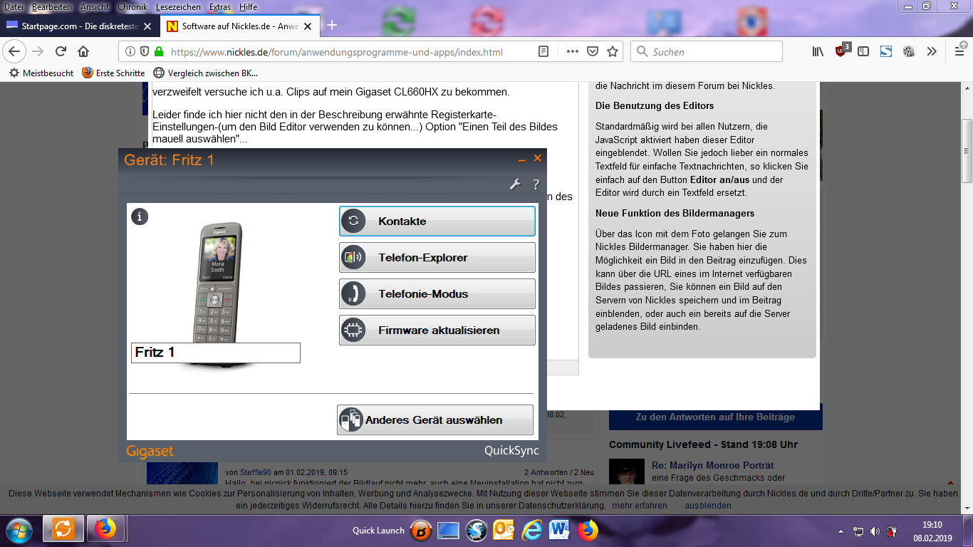Open QuickSync help question mark
Viewport: 973px width, 547px height.
coord(536,184)
